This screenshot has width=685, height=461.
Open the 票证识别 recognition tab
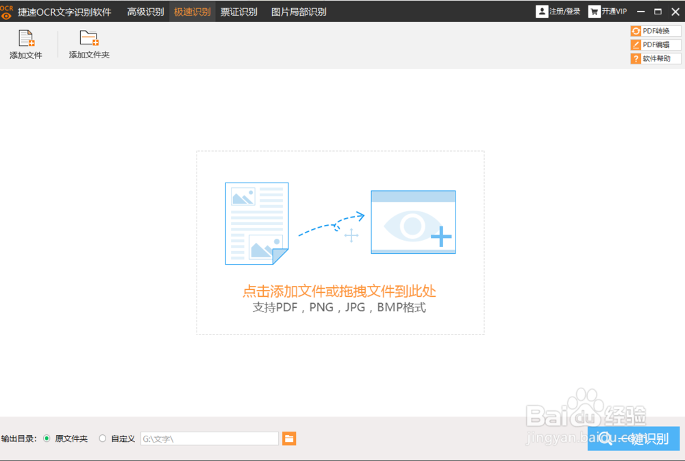click(x=239, y=11)
